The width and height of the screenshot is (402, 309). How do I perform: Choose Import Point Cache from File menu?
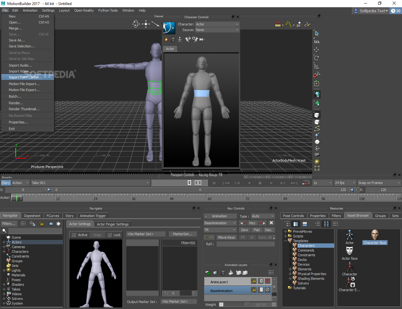[28, 77]
